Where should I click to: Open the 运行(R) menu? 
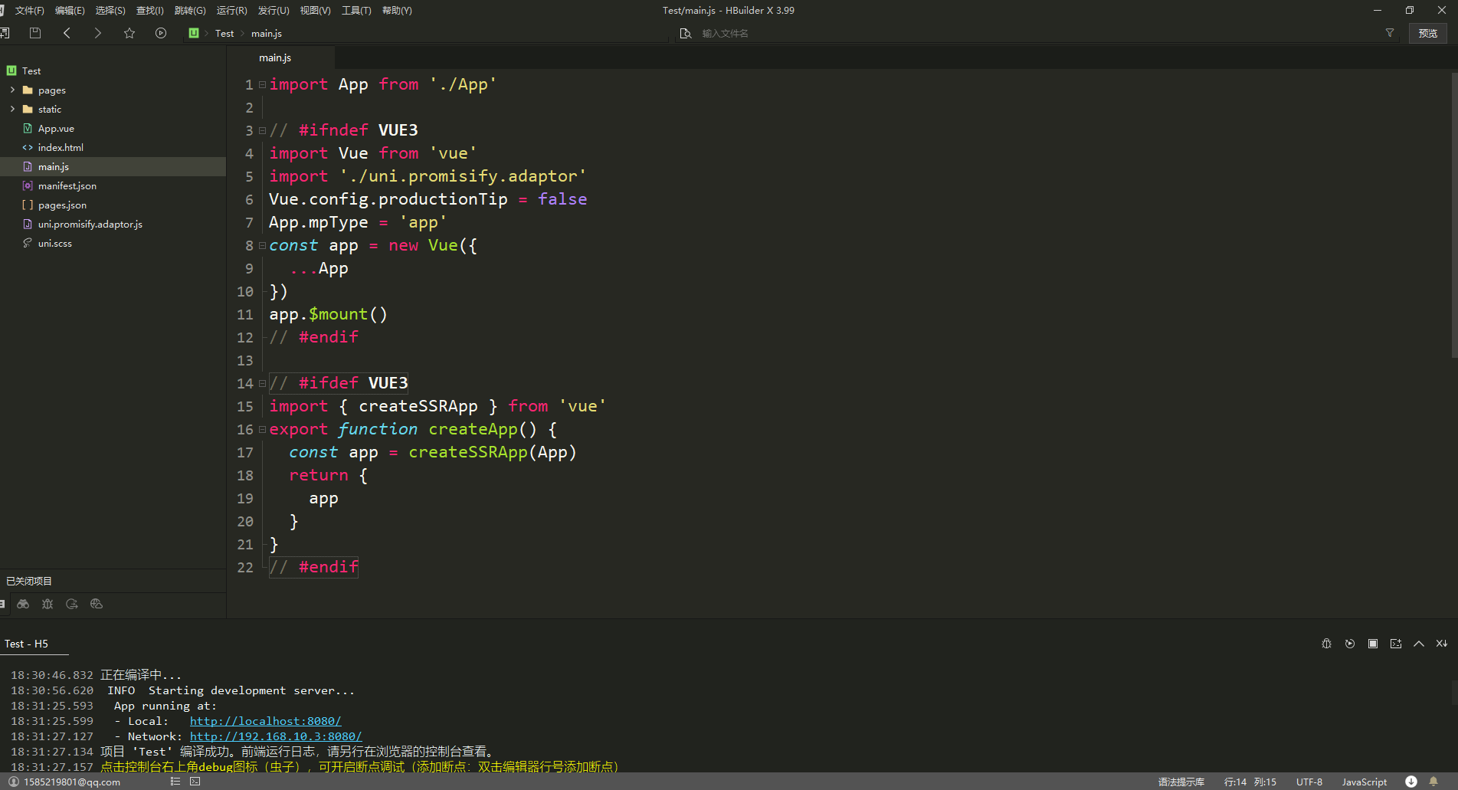pos(231,11)
